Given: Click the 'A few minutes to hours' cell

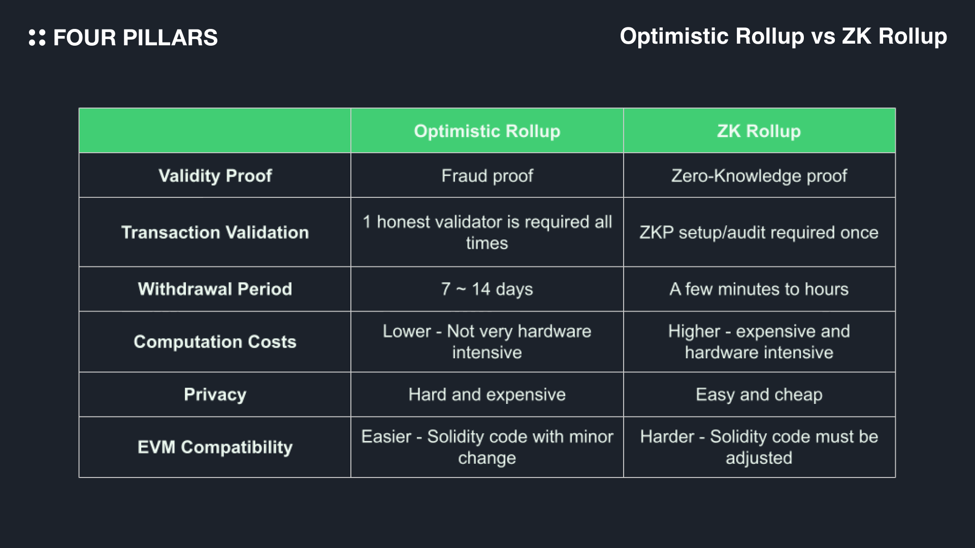Looking at the screenshot, I should tap(759, 289).
